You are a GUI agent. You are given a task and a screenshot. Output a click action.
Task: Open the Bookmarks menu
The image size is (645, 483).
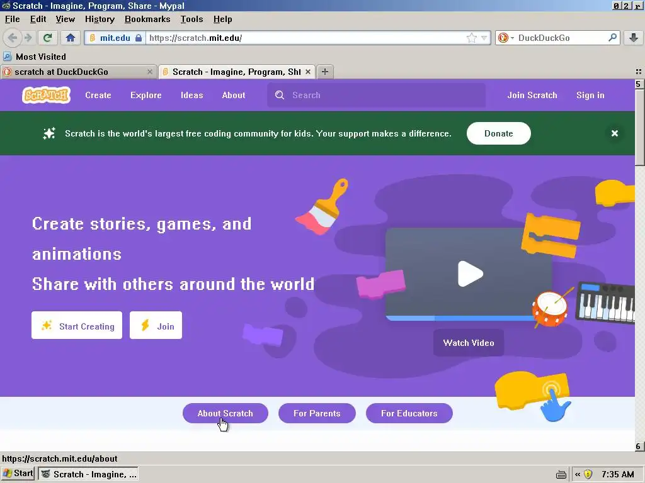point(147,19)
